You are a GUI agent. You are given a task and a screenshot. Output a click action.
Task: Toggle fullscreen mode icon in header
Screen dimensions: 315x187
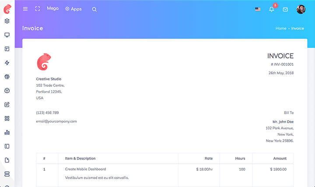[x=38, y=9]
